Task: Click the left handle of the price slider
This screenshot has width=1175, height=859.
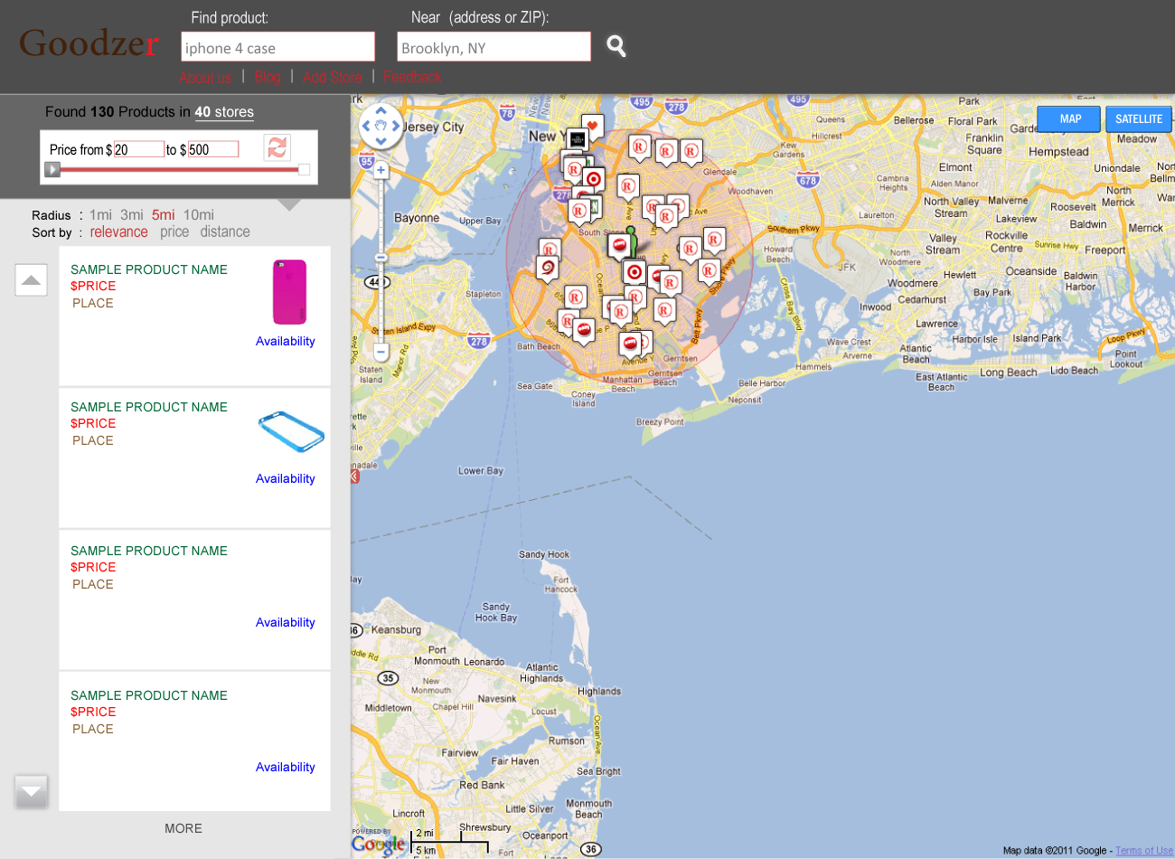Action: (52, 169)
